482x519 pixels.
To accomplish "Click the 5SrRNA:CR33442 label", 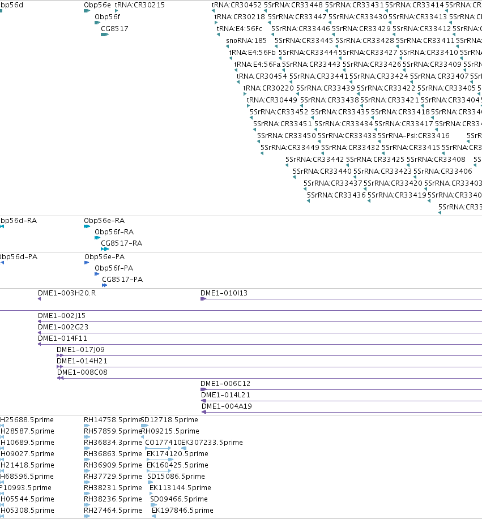I will [x=315, y=160].
